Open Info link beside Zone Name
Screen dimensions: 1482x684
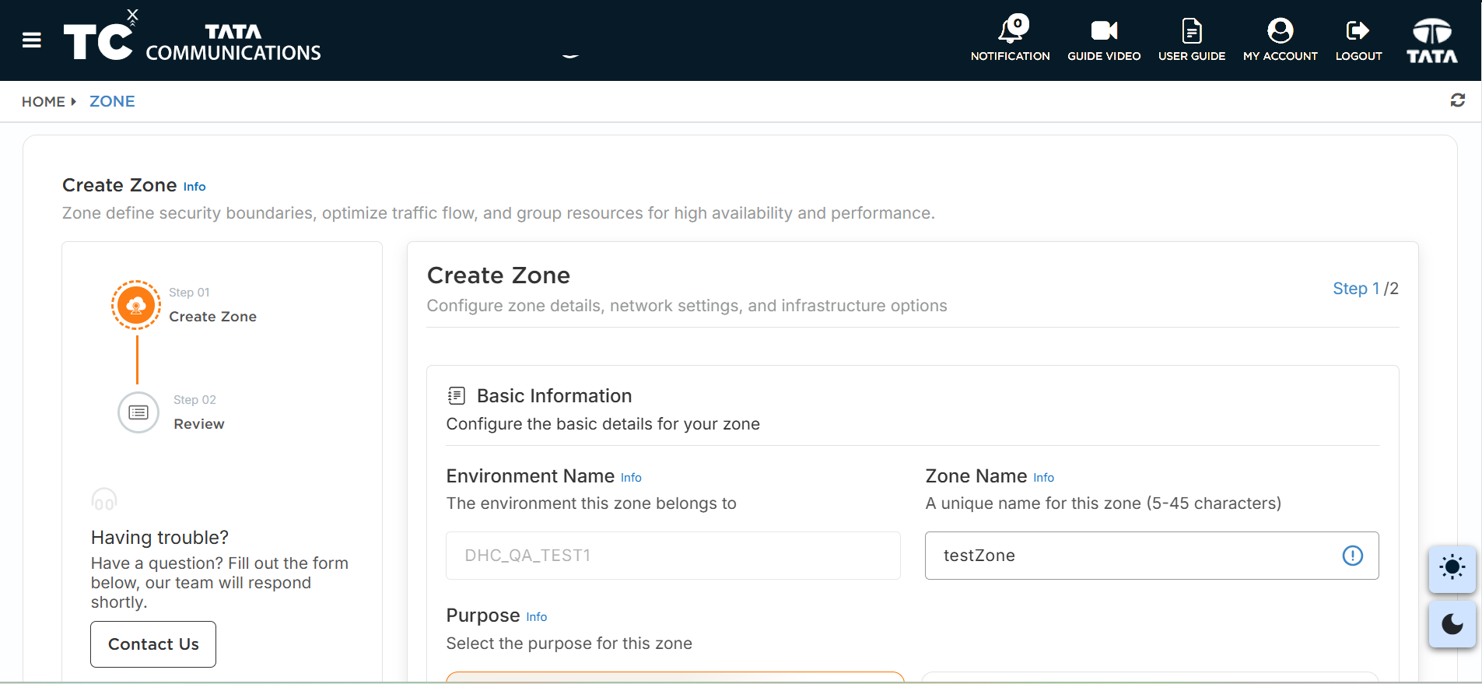(1044, 478)
